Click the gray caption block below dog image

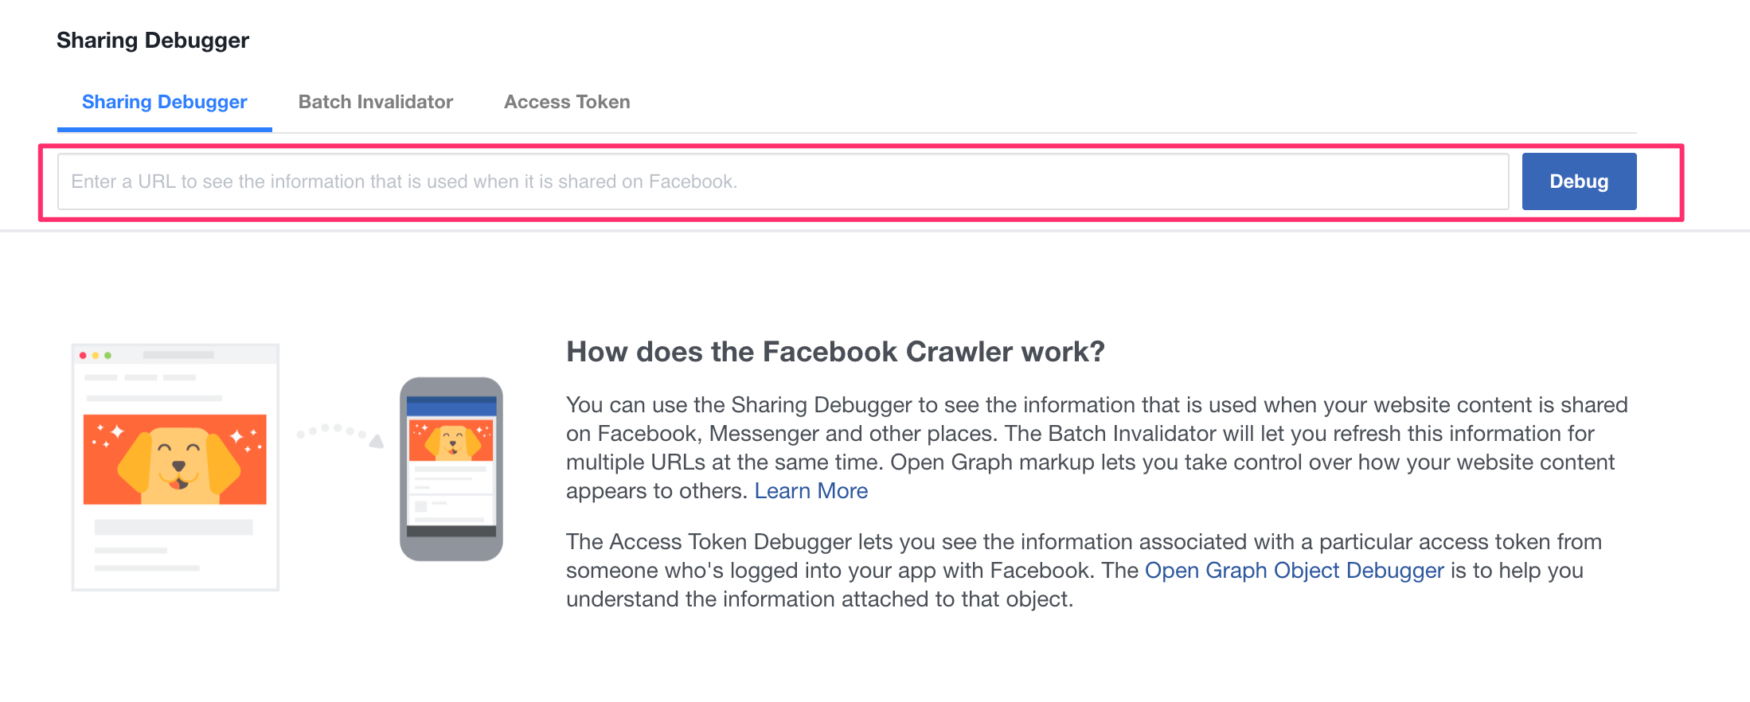point(174,527)
